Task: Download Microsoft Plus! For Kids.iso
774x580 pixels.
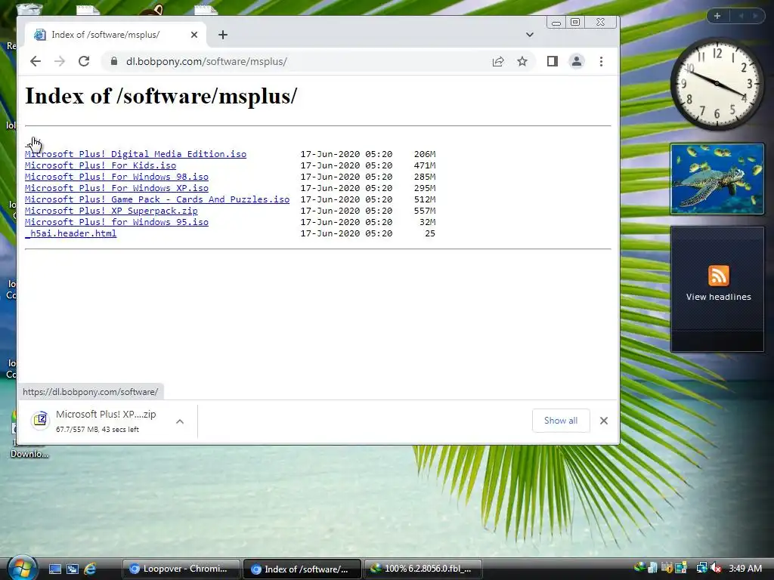Action: [x=101, y=165]
